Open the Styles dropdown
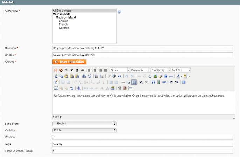 pos(119,70)
